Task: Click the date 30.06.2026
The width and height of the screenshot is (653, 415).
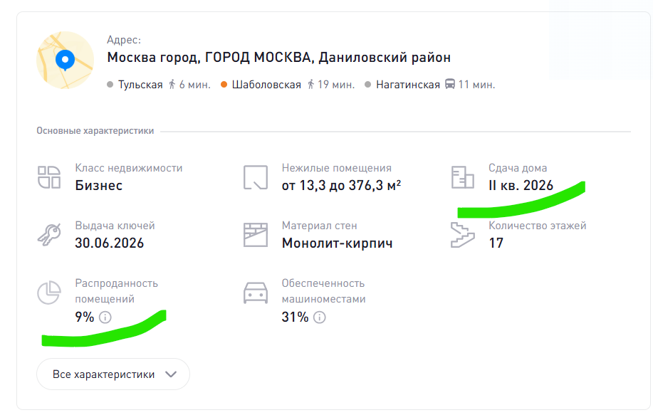Action: (110, 243)
